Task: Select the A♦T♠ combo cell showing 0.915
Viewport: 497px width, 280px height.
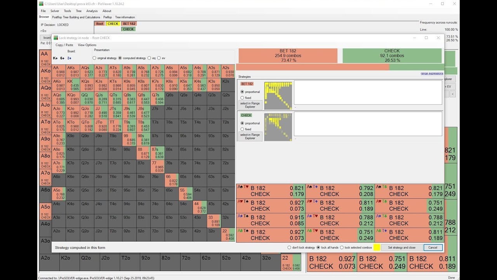Action: pyautogui.click(x=271, y=220)
